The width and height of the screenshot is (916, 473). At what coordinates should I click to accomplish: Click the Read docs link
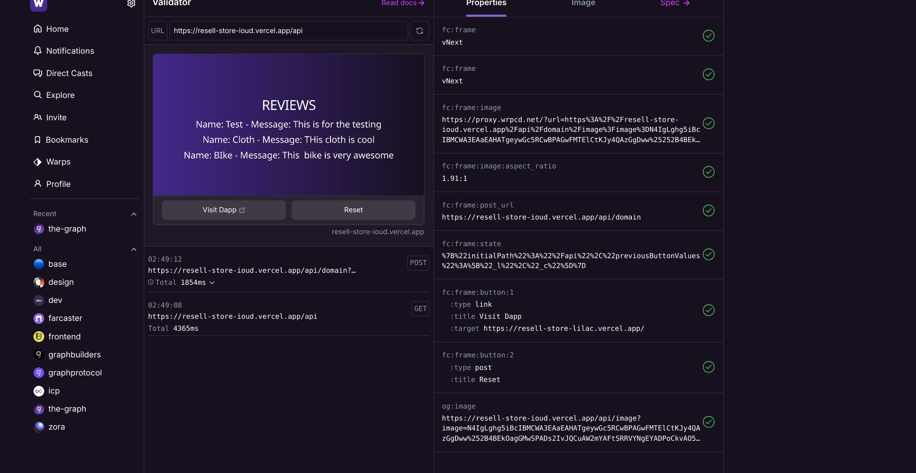(403, 3)
